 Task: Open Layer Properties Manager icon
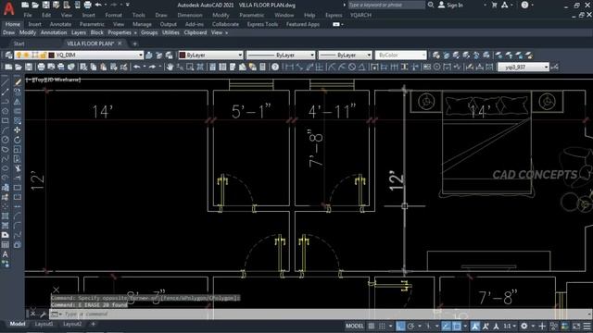click(8, 55)
